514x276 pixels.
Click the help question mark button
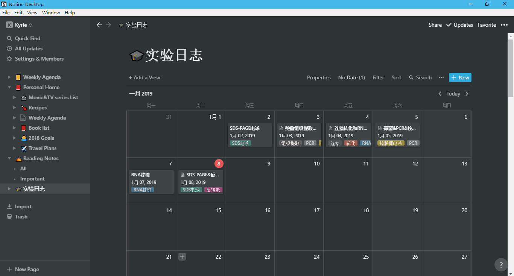[501, 265]
